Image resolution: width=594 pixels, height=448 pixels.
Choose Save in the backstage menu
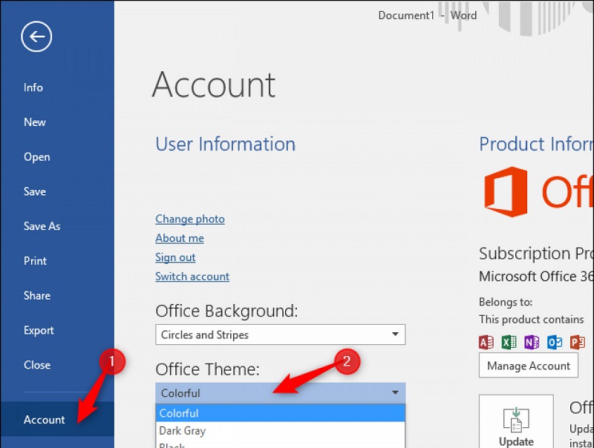point(35,191)
